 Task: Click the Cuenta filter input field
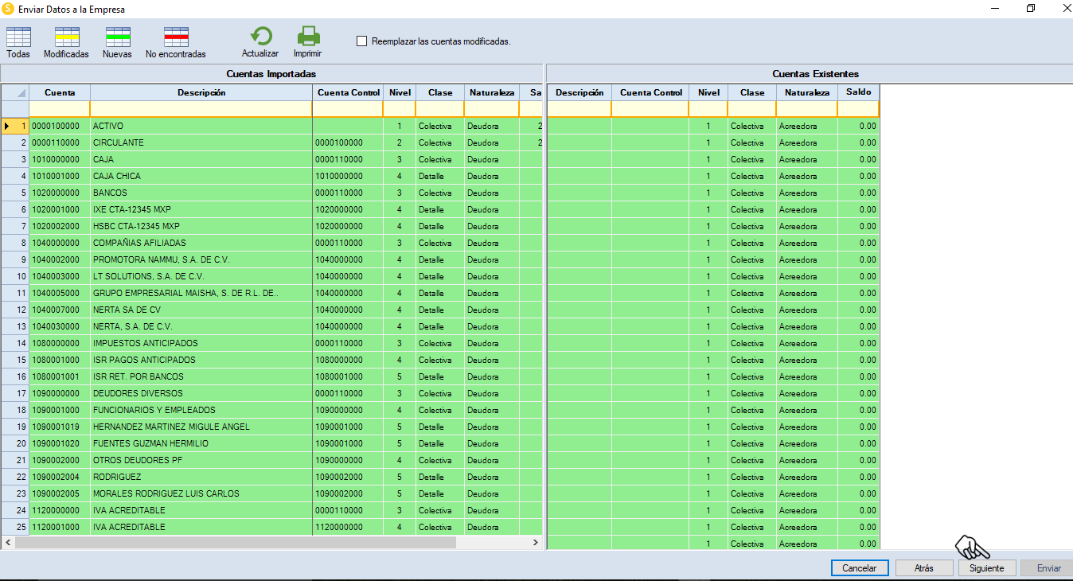(x=60, y=109)
